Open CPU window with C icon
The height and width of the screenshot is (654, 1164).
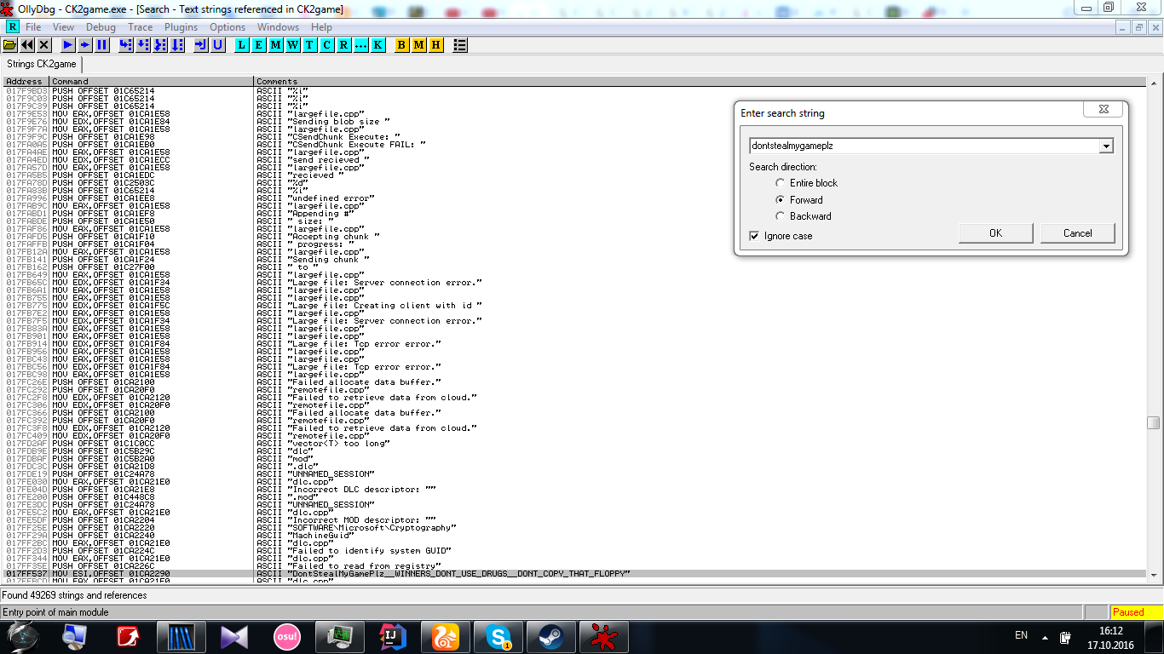point(327,45)
